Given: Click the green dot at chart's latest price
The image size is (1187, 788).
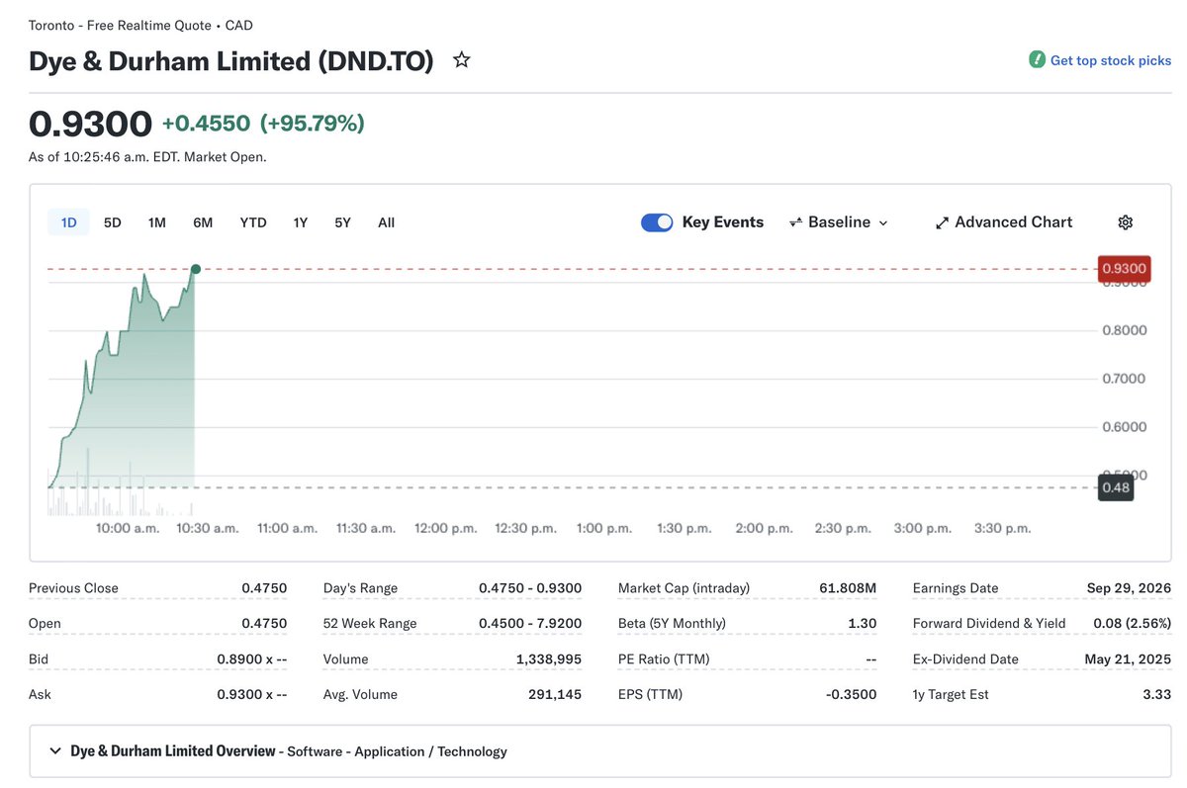Looking at the screenshot, I should pos(196,269).
